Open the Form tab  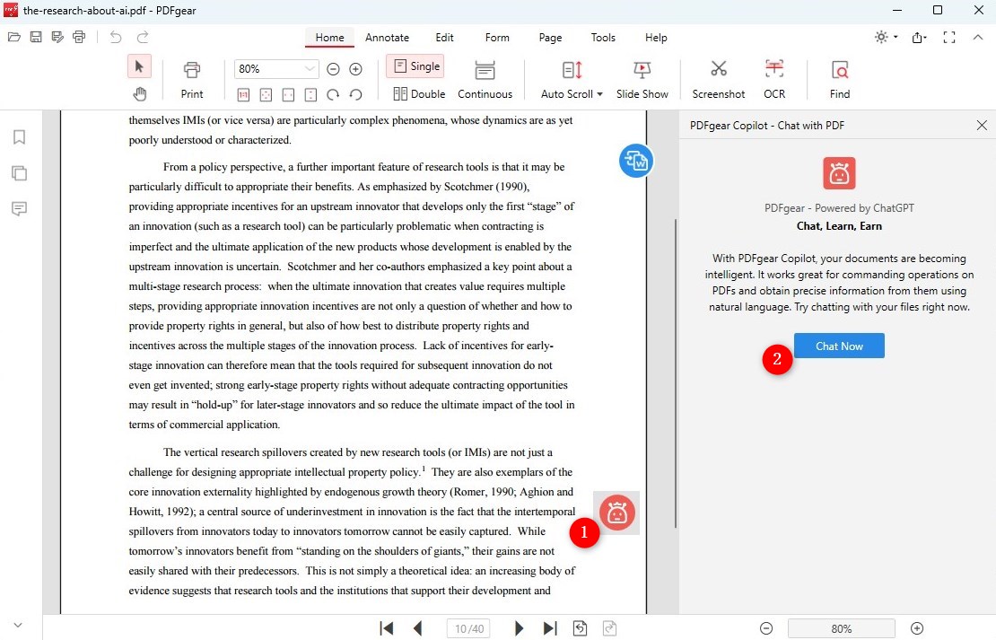[x=497, y=38]
